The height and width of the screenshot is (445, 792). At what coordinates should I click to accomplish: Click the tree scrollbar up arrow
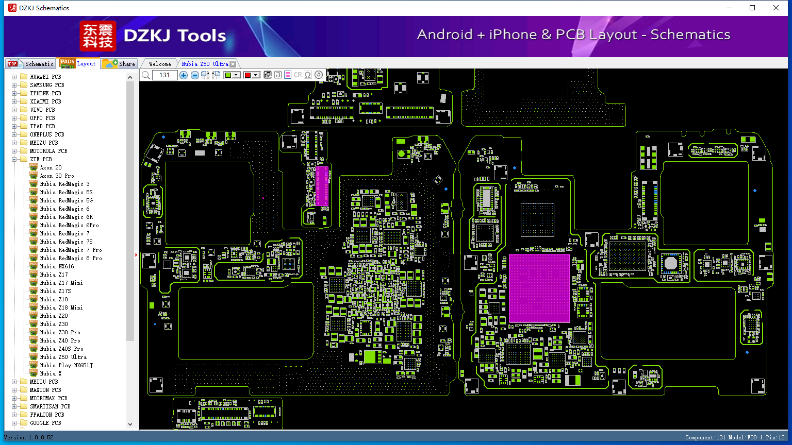click(x=130, y=77)
